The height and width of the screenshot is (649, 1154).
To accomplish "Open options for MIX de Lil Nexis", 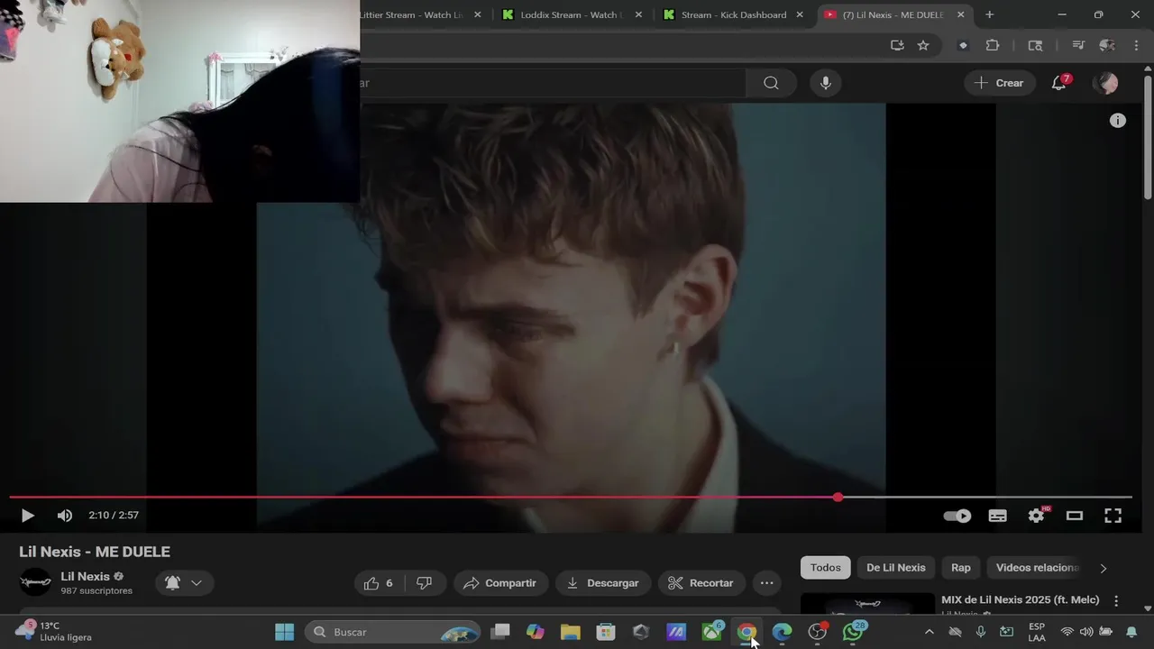I will point(1116,601).
